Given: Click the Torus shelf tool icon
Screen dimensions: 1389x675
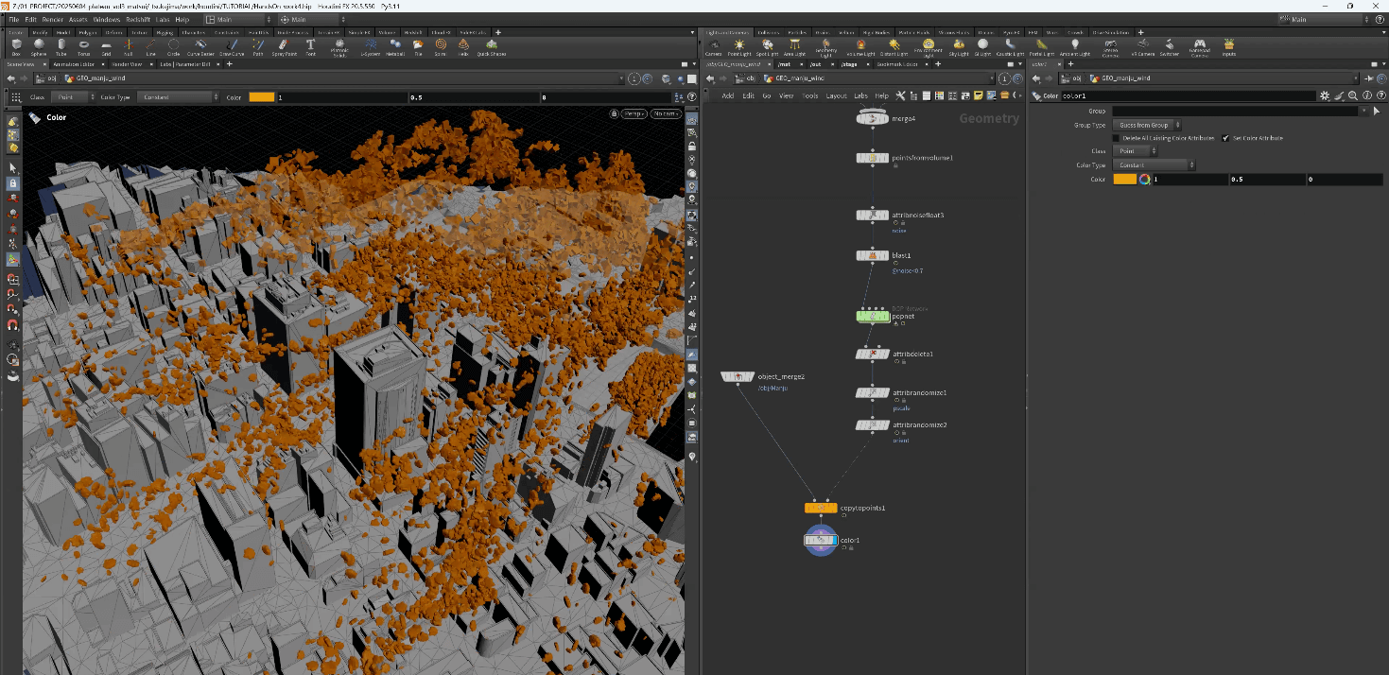Looking at the screenshot, I should [83, 46].
